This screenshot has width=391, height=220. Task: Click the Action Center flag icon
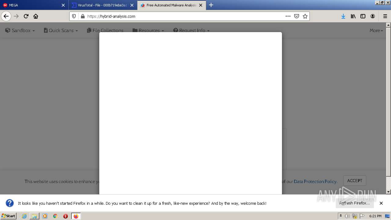click(362, 216)
